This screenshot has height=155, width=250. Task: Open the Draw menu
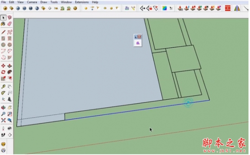tap(44, 2)
